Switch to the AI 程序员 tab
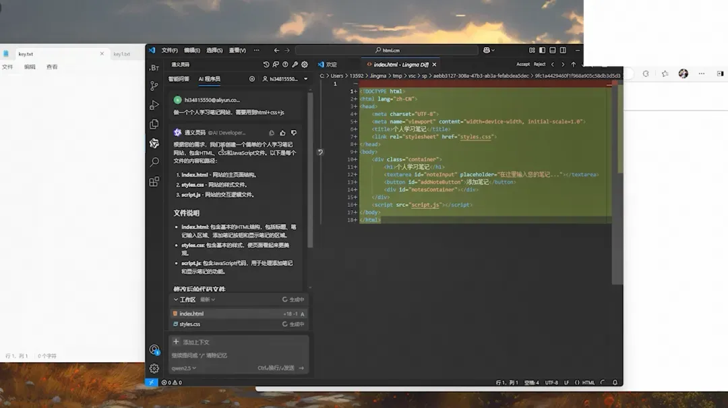This screenshot has width=728, height=408. (210, 79)
